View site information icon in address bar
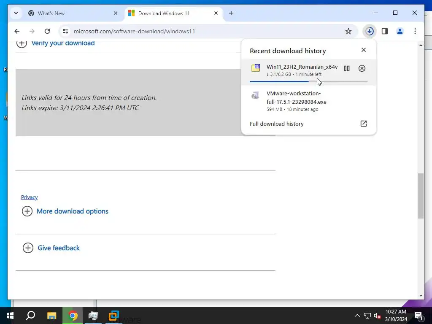 pyautogui.click(x=65, y=31)
